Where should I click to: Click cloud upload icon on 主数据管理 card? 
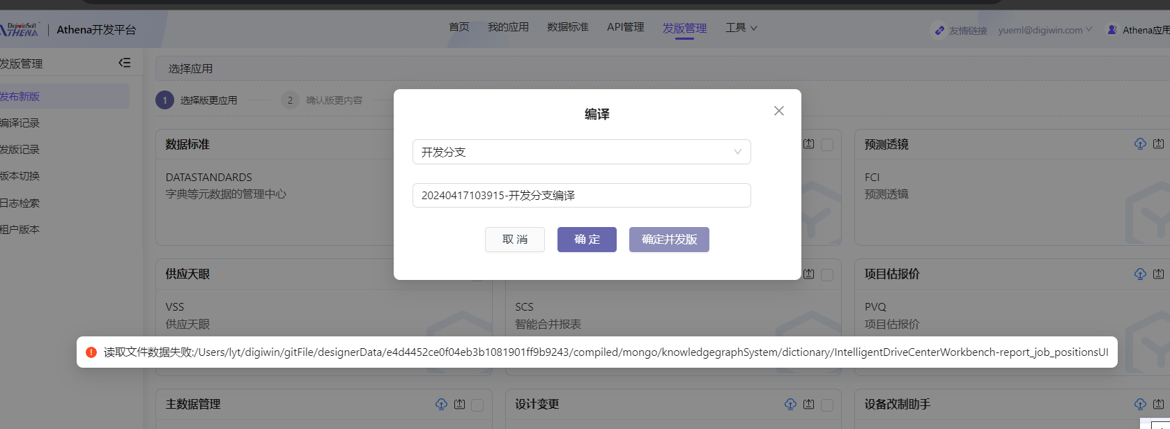click(x=441, y=404)
